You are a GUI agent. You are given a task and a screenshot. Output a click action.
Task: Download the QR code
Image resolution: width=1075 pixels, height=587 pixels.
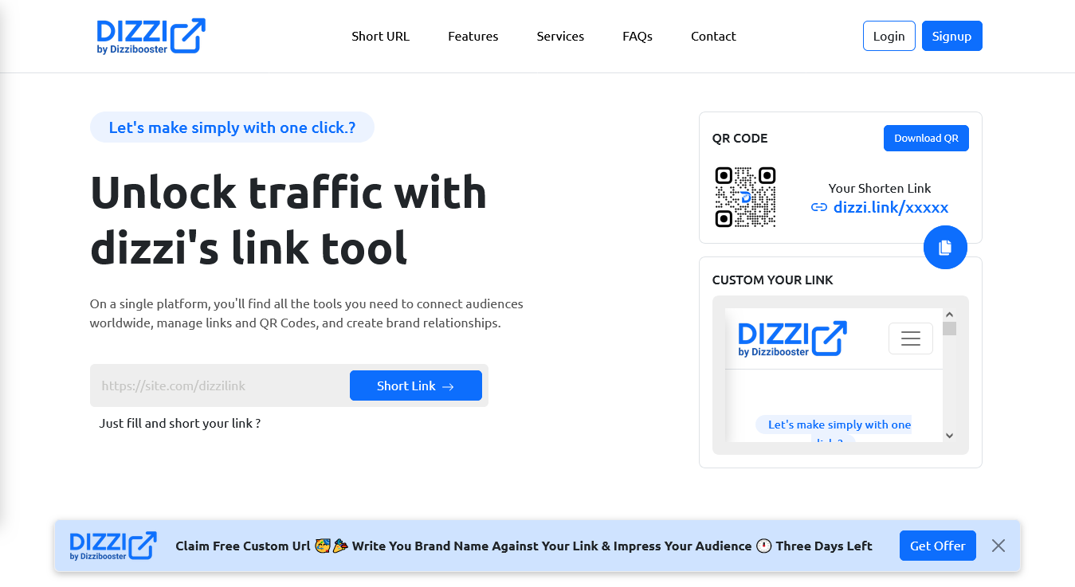(x=926, y=138)
